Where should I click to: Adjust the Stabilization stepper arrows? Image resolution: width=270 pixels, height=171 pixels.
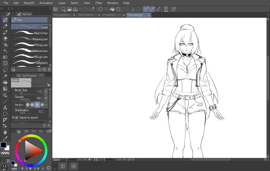(x=42, y=112)
